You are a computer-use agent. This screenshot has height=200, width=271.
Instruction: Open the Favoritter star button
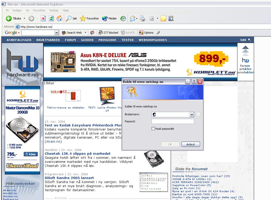point(89,18)
